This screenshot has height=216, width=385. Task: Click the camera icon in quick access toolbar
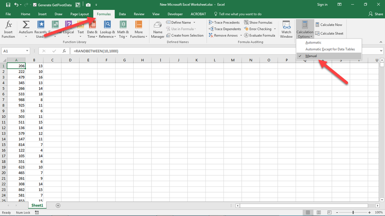88,5
